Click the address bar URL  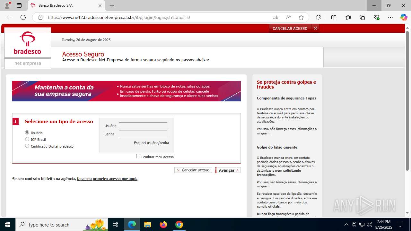pos(119,17)
